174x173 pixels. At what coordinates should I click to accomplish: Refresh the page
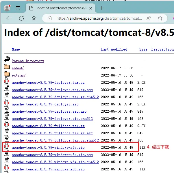point(21,18)
